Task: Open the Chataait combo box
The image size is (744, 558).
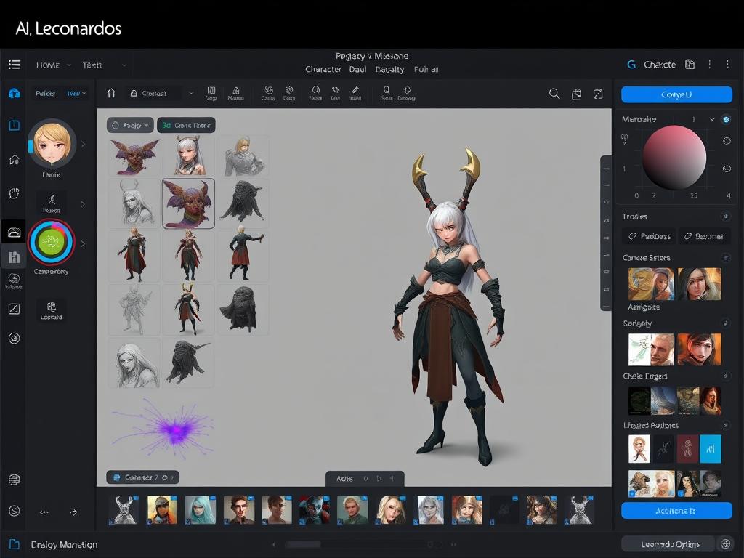Action: [161, 94]
